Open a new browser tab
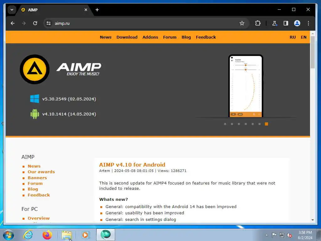321x241 pixels. point(97,10)
